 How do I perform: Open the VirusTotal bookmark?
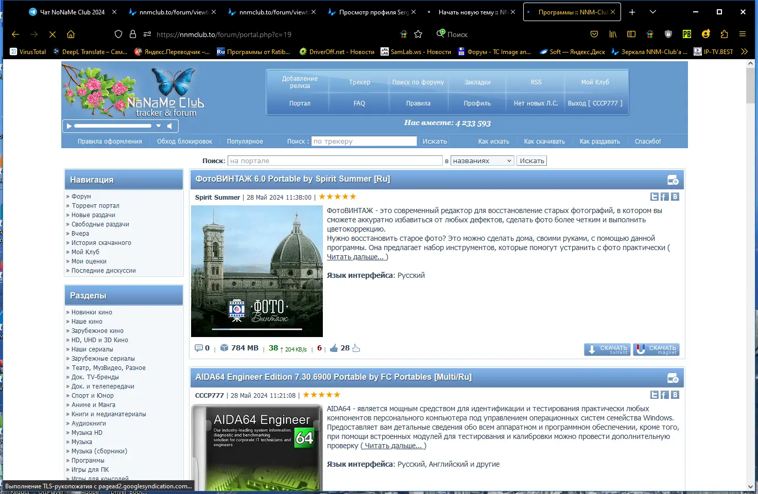click(x=28, y=51)
